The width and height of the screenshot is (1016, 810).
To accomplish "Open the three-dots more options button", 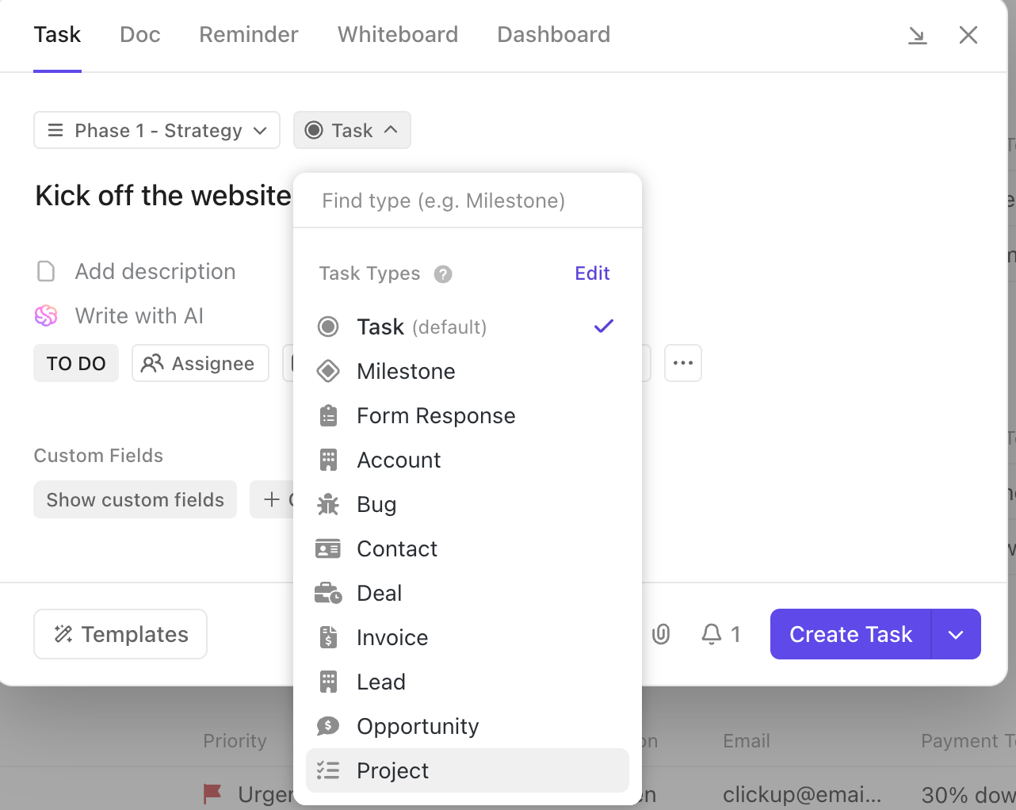I will pos(682,363).
